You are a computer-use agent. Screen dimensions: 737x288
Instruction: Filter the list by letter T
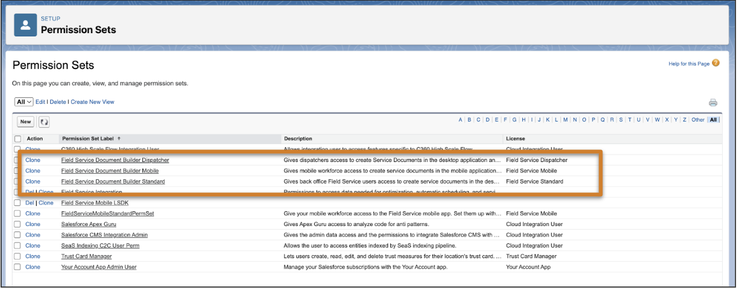point(630,120)
